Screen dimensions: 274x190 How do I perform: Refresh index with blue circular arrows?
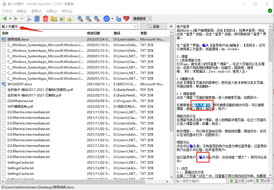tap(106, 18)
